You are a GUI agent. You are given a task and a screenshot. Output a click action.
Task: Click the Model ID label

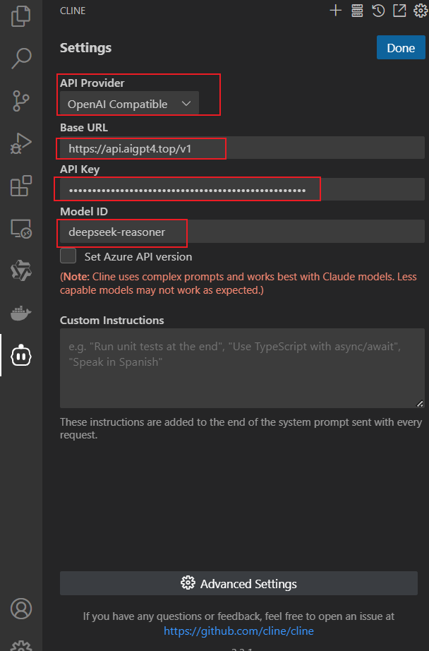(x=84, y=211)
